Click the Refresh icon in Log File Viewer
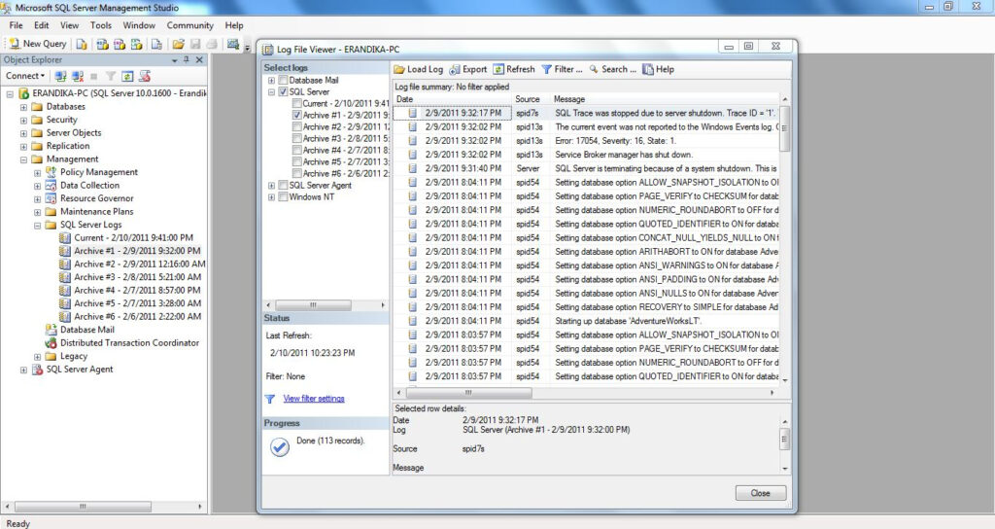Screen dimensions: 995x529 pyautogui.click(x=498, y=69)
